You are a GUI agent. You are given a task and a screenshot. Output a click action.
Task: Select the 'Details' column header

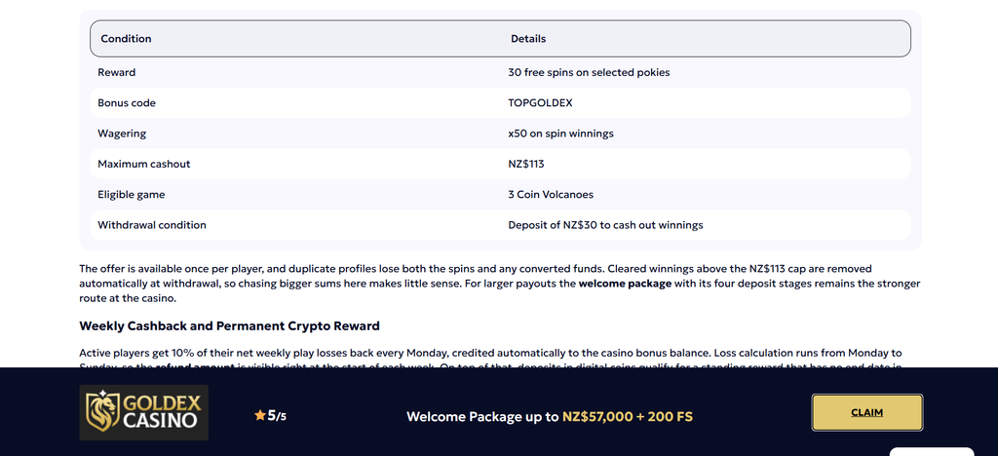pyautogui.click(x=528, y=39)
